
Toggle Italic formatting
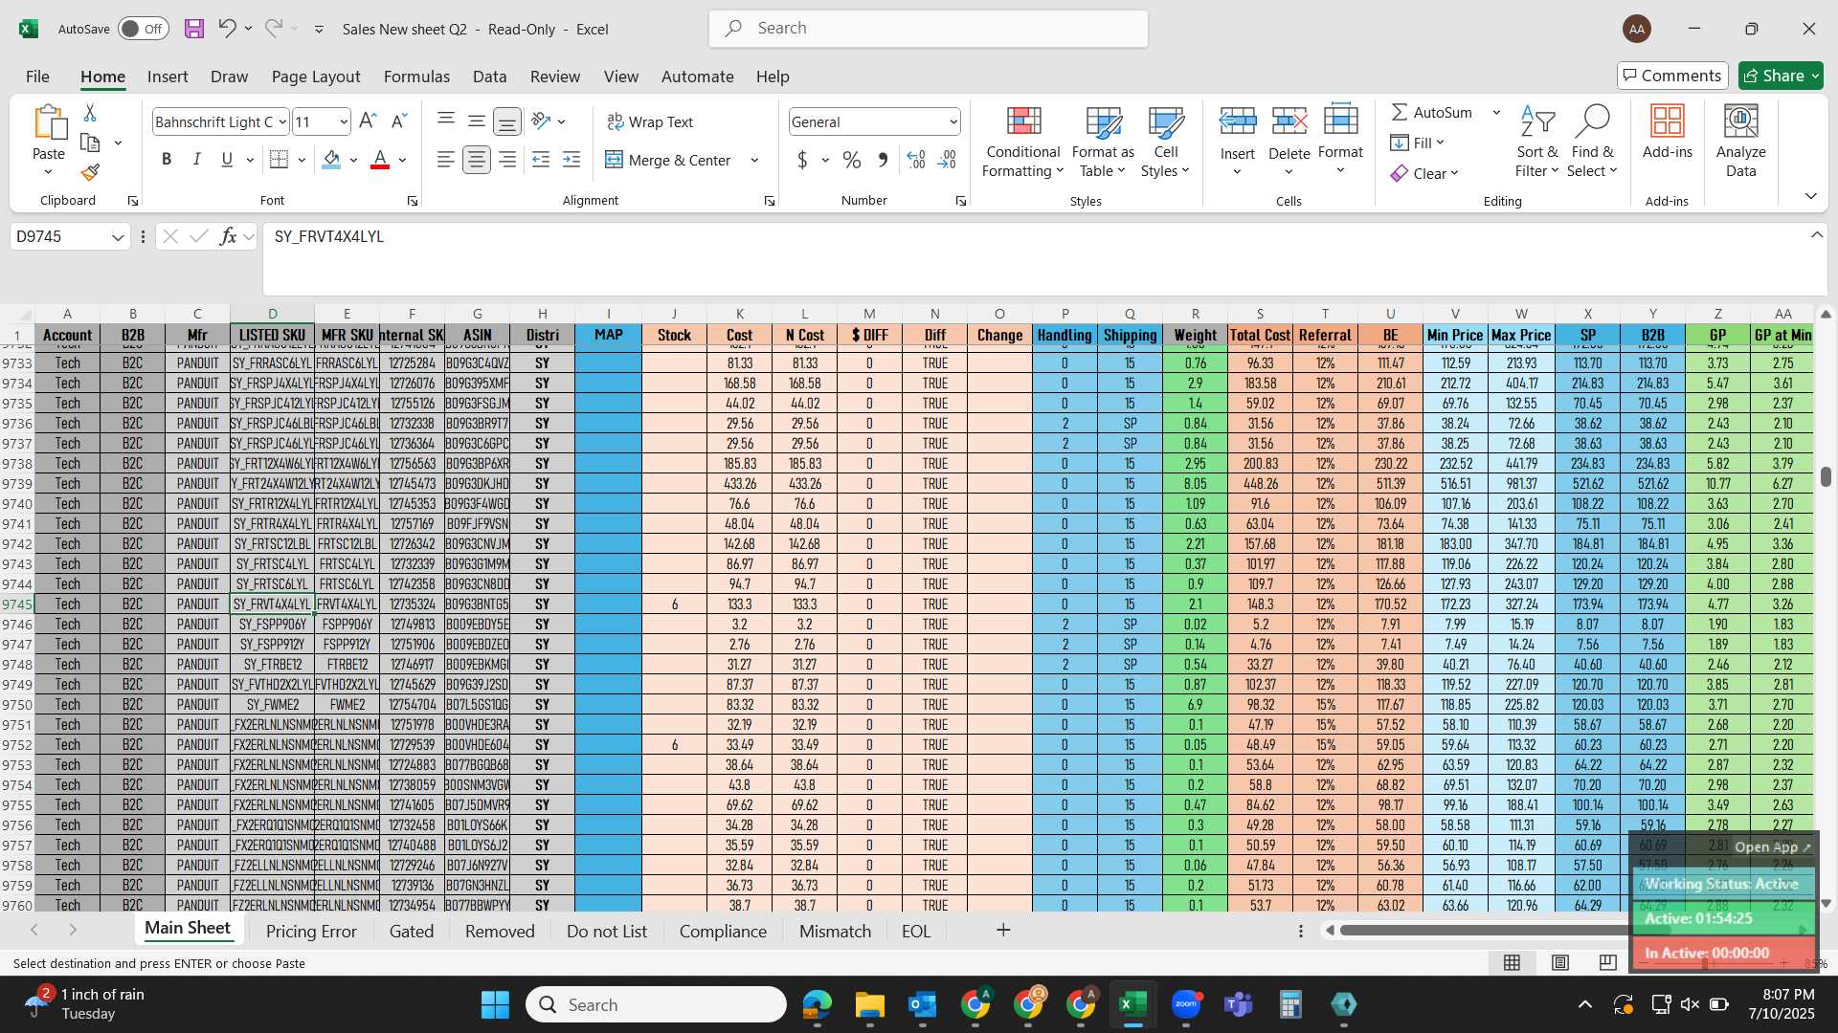(196, 160)
